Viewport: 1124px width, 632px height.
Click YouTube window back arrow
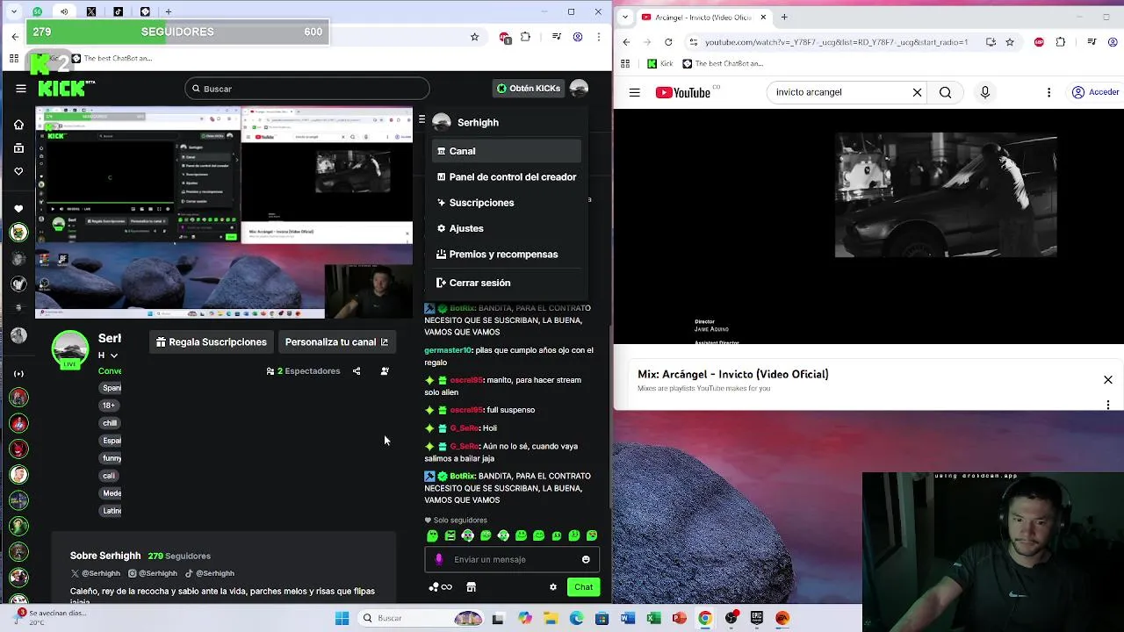(x=626, y=42)
